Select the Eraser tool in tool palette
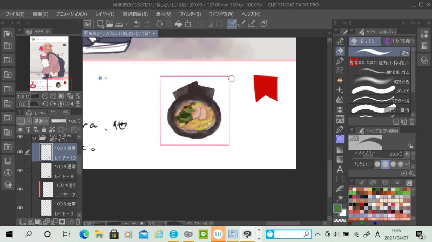432x242 pixels. click(x=340, y=51)
